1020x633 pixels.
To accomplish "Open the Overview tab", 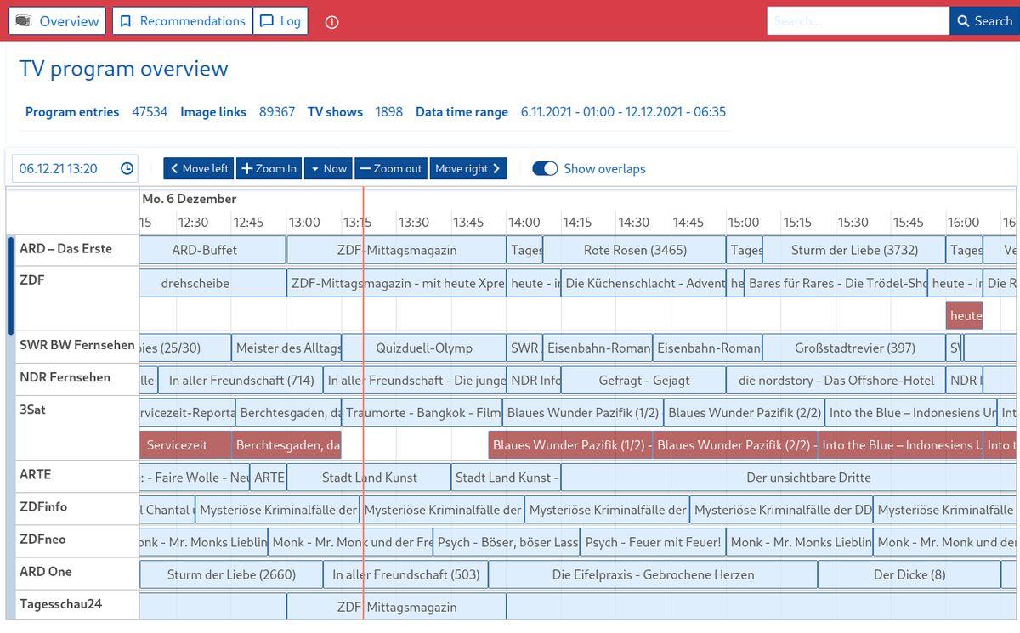I will tap(57, 21).
